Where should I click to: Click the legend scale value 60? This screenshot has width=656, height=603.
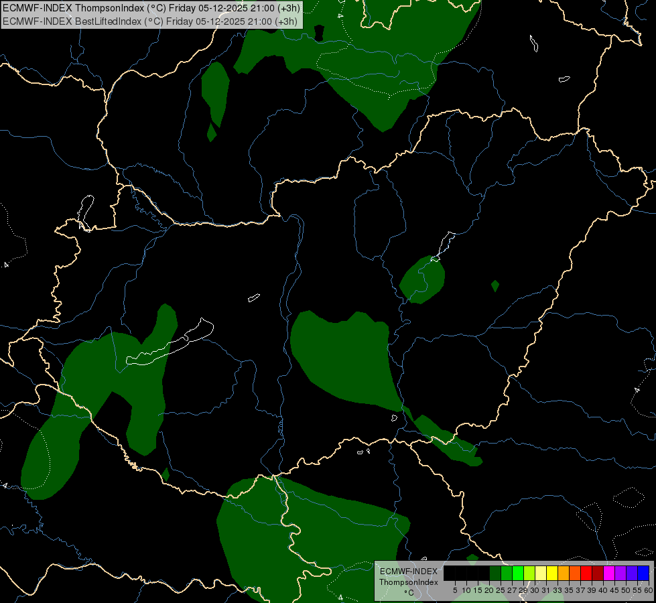649,590
